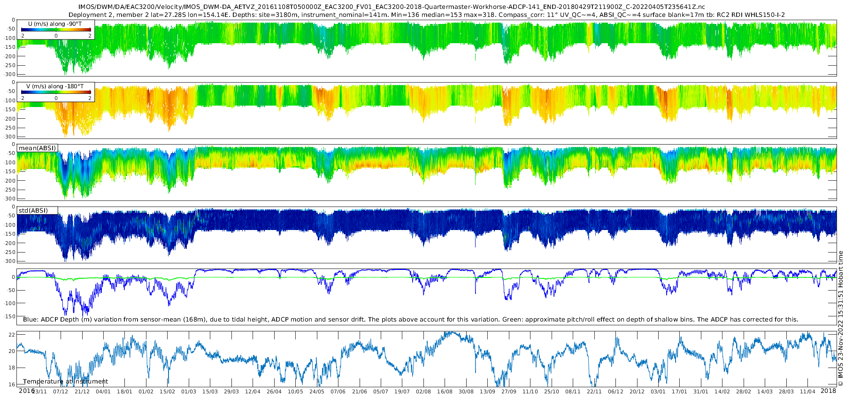
Task: Click the 'V (m/s) along -180°T' label
Action: click(55, 86)
